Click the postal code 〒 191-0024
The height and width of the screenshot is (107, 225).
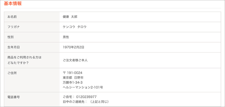tap(73, 73)
